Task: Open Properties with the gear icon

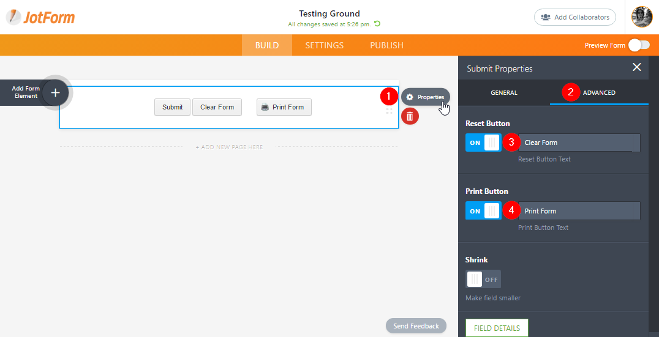Action: point(426,97)
